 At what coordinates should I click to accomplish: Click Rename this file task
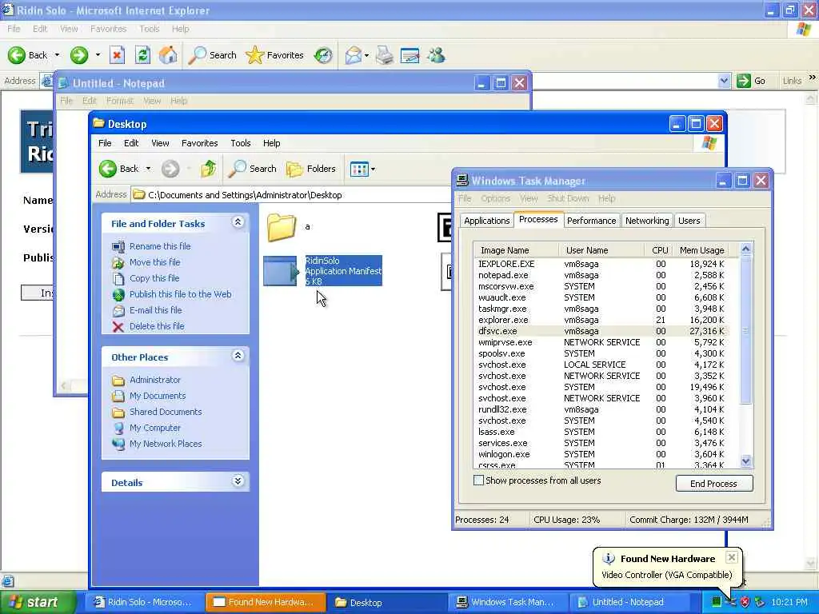click(x=160, y=246)
